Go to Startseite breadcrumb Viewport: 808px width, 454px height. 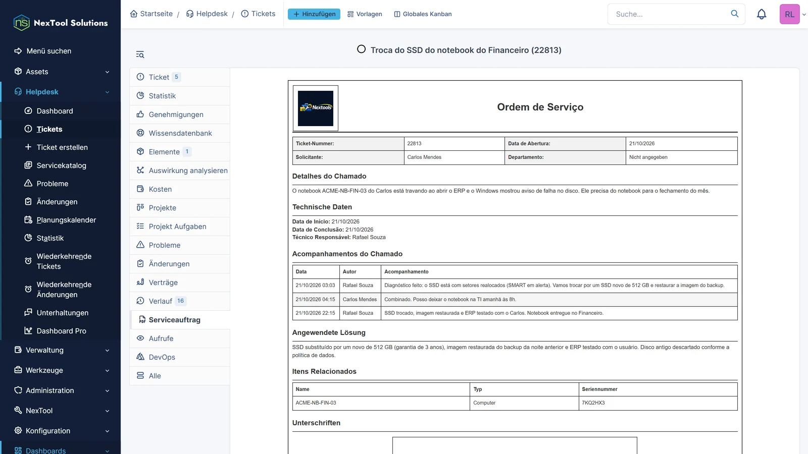point(151,14)
